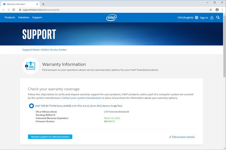Viewport: 226px width, 150px height.
Task: Open Online Service Center breadcrumb
Action: click(x=54, y=50)
